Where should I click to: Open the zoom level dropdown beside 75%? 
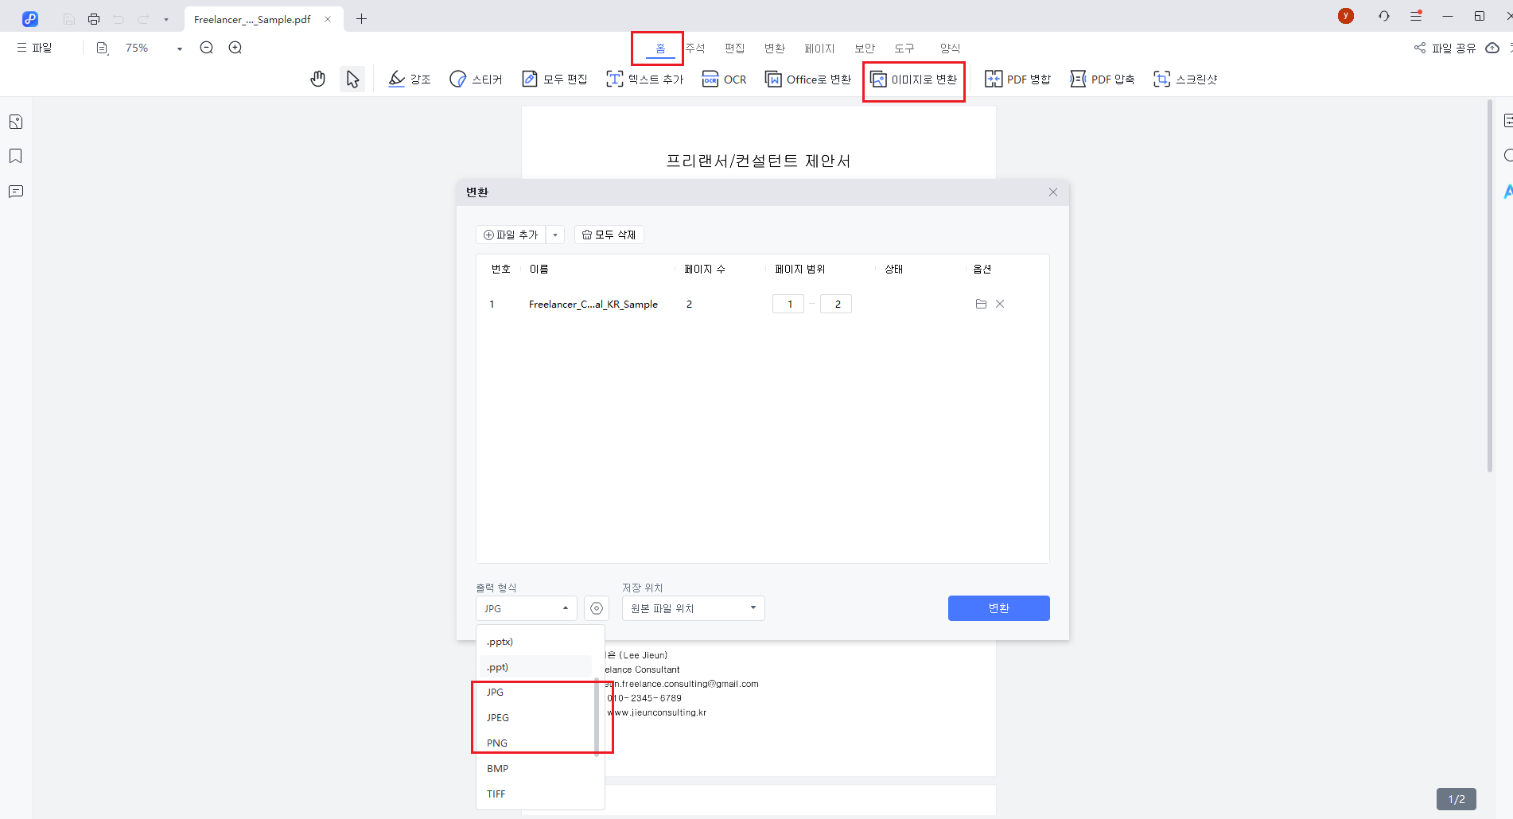click(x=177, y=48)
